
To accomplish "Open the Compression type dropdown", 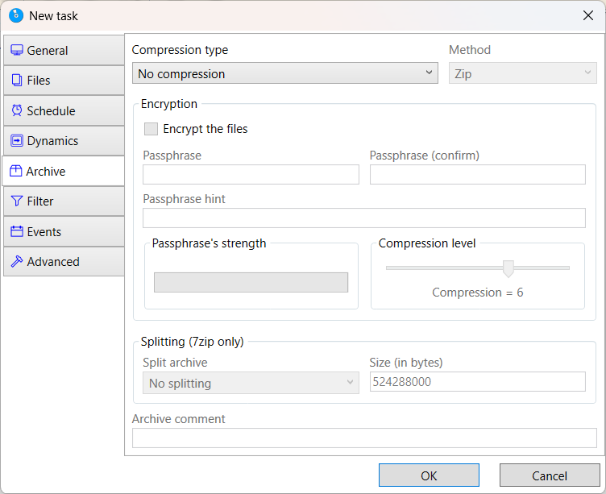I will point(284,73).
